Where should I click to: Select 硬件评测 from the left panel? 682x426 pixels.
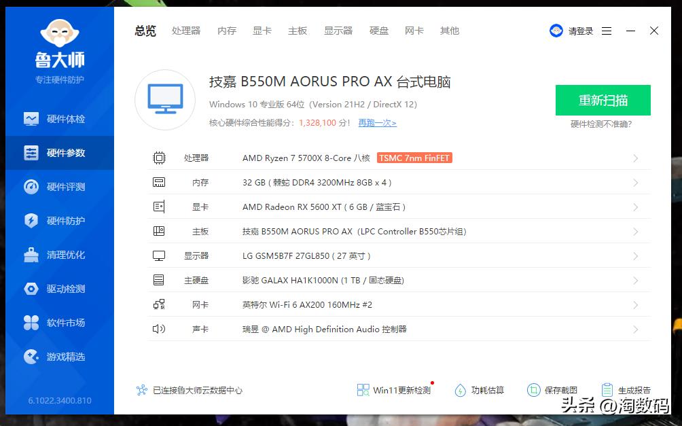pyautogui.click(x=59, y=186)
